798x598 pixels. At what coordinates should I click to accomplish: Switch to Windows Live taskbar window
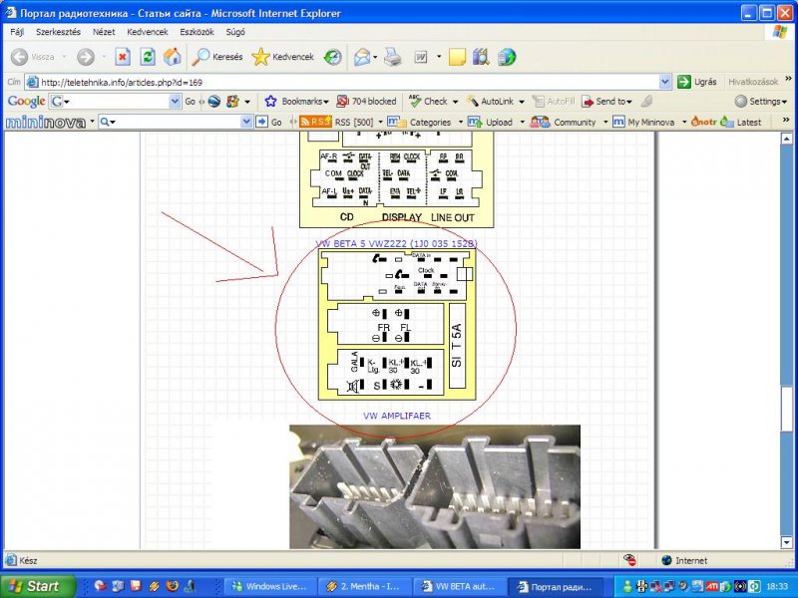tap(268, 586)
